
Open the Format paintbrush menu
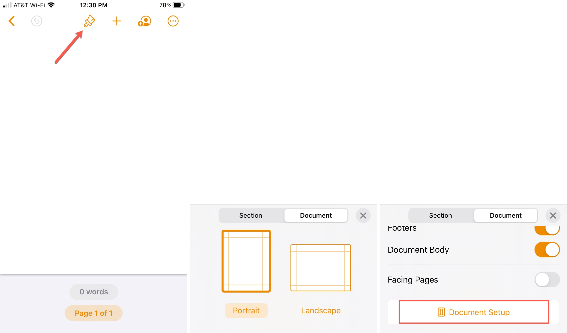tap(89, 21)
